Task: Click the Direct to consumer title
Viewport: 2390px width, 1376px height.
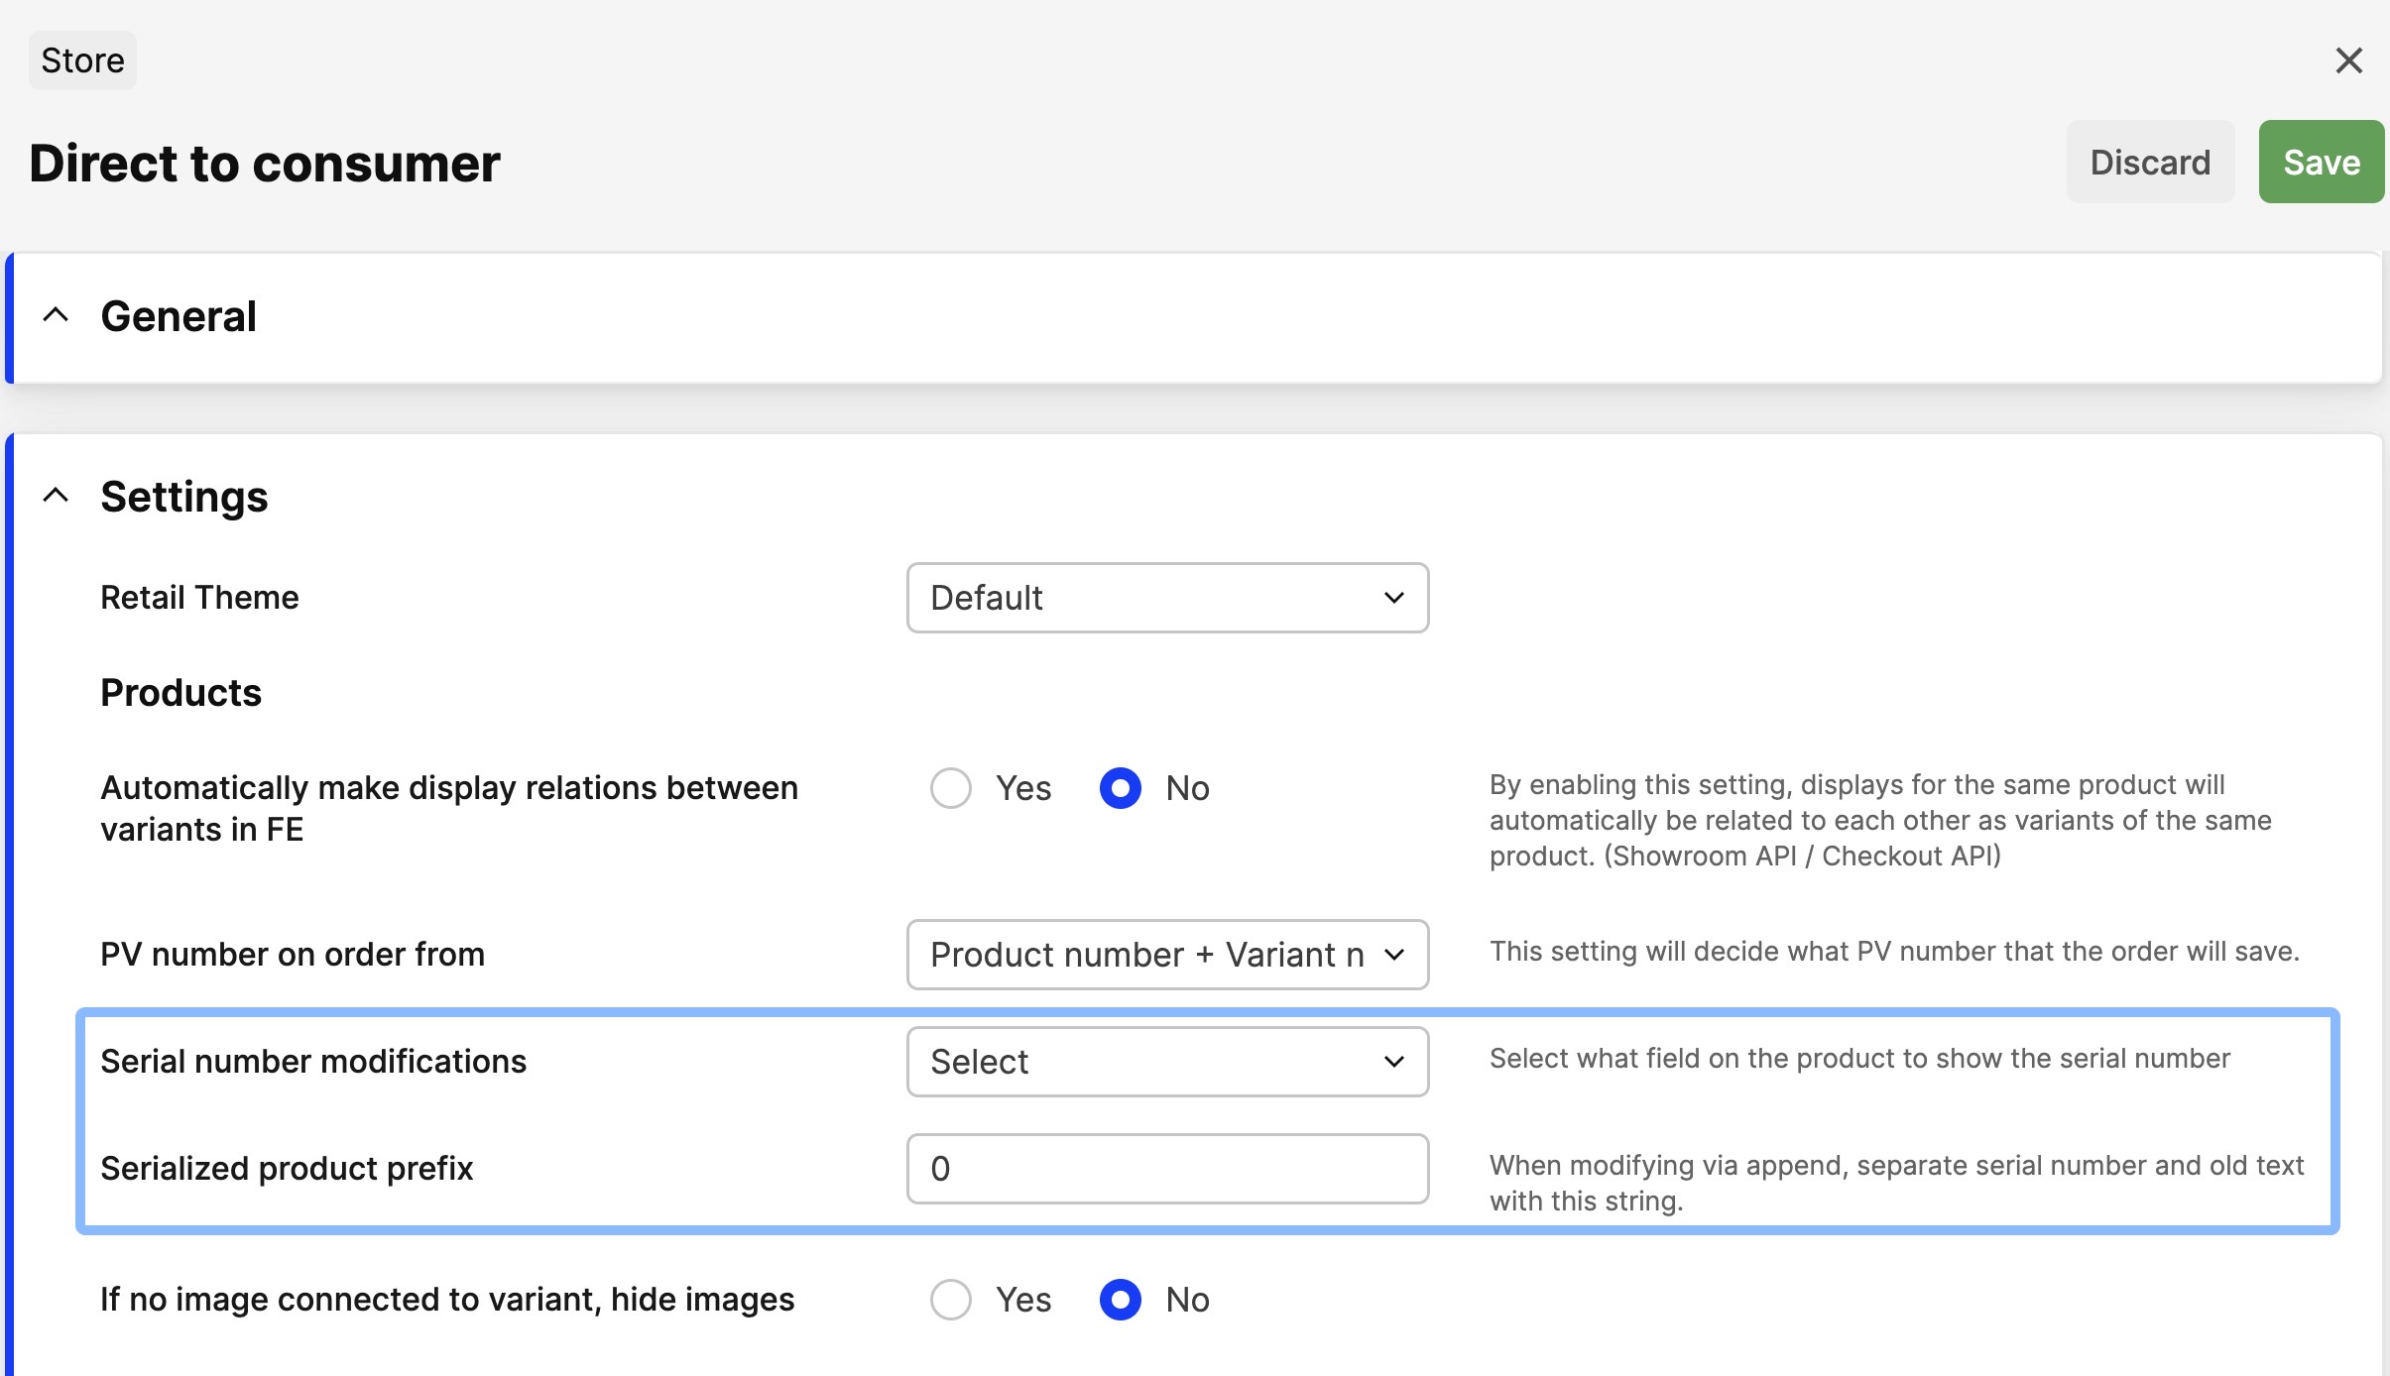Action: point(265,163)
